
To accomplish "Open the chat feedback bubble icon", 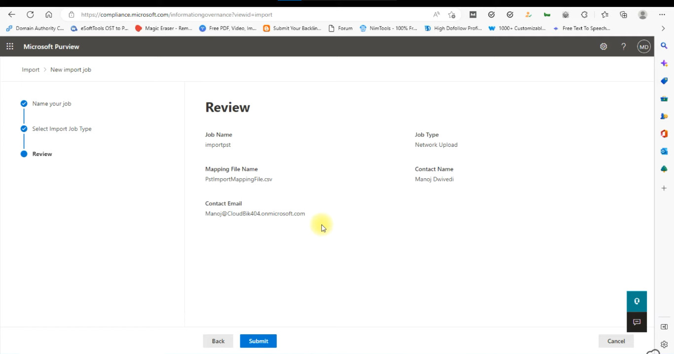I will click(x=637, y=322).
